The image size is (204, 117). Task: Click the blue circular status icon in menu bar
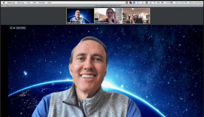pos(134,3)
